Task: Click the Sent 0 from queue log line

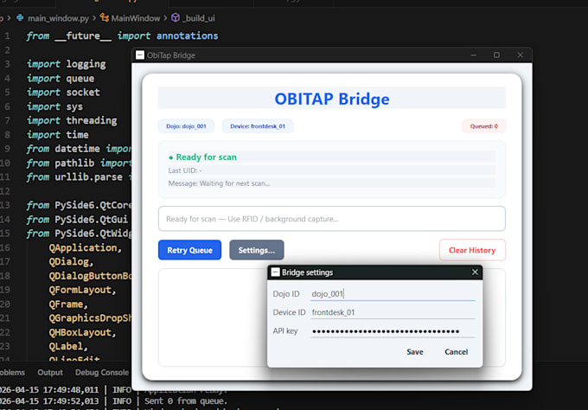Action: [186, 401]
